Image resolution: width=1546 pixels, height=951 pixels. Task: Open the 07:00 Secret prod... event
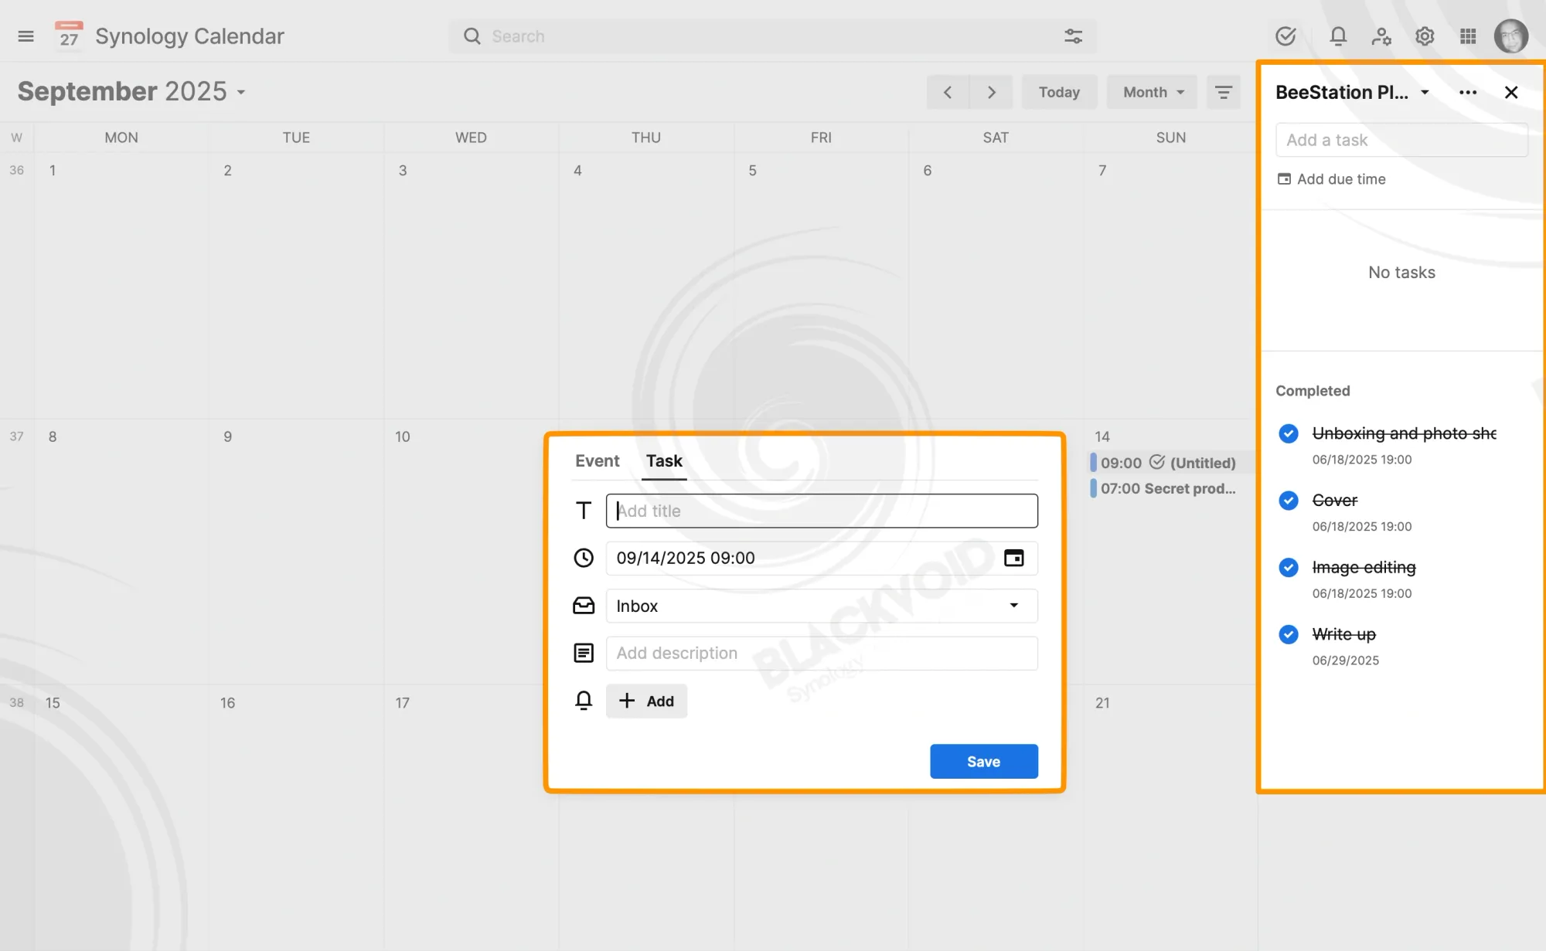click(x=1167, y=488)
